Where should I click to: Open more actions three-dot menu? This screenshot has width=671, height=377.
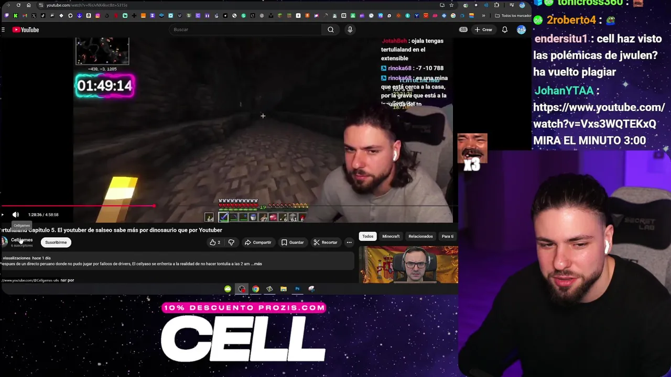coord(349,242)
